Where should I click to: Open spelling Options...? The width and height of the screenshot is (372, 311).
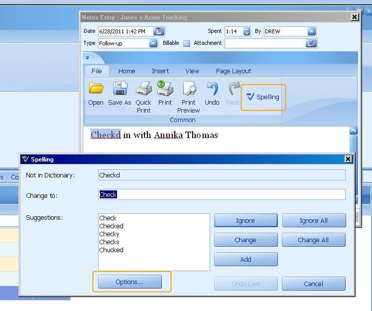[x=130, y=282]
